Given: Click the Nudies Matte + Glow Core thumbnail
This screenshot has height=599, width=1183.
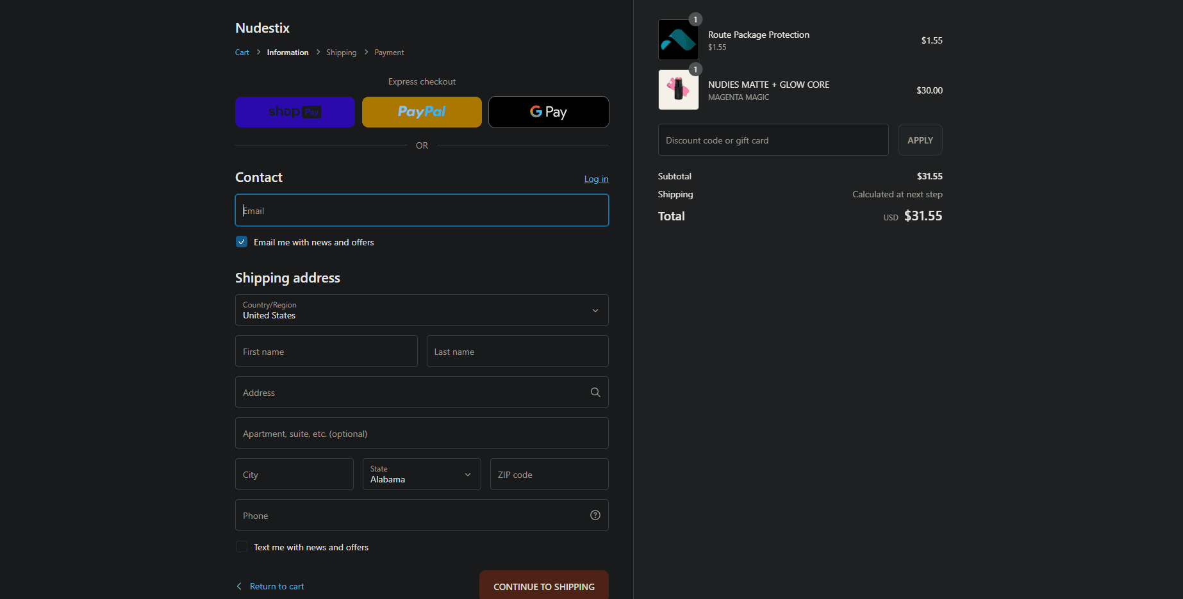Looking at the screenshot, I should point(679,90).
